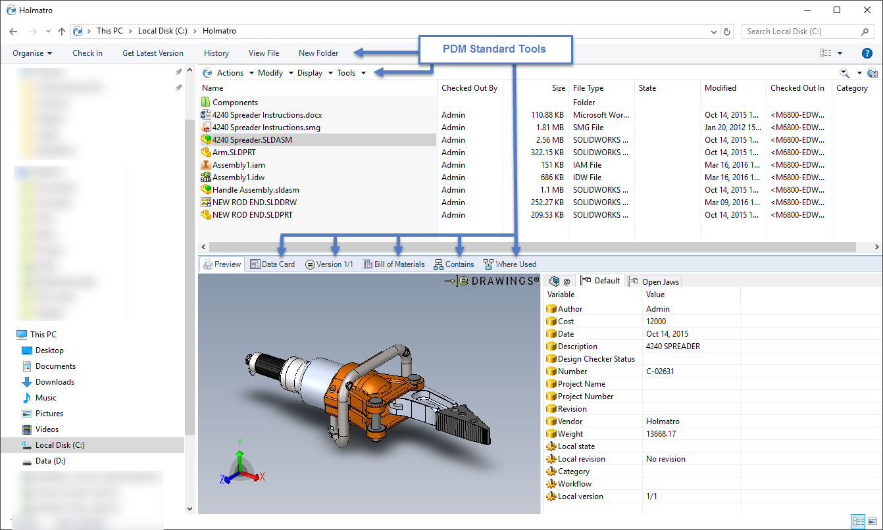Click the Videos icon in sidebar
Viewport: 883px width, 530px height.
point(27,429)
